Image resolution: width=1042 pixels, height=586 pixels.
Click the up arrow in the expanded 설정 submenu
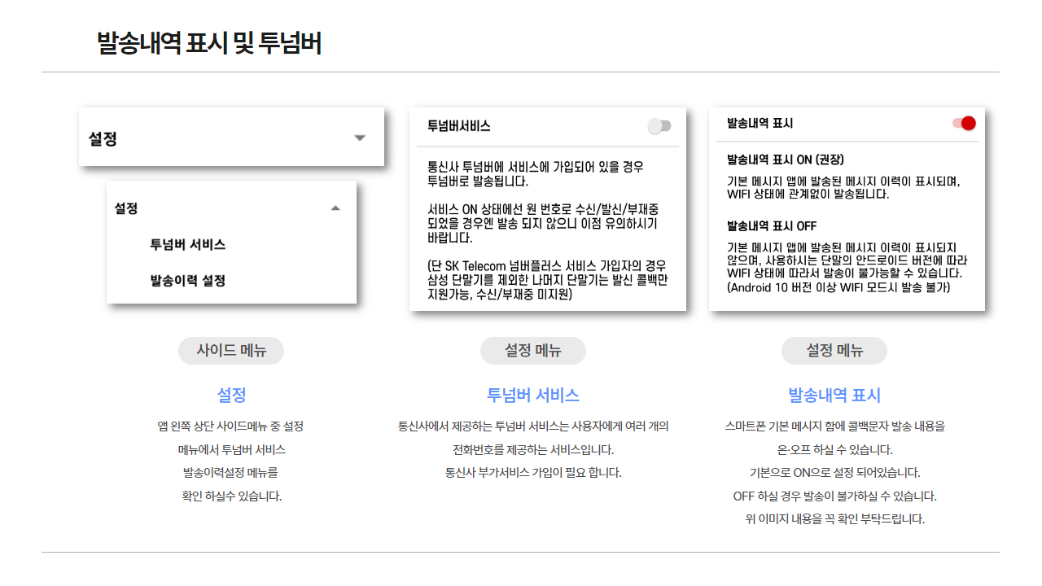(335, 208)
